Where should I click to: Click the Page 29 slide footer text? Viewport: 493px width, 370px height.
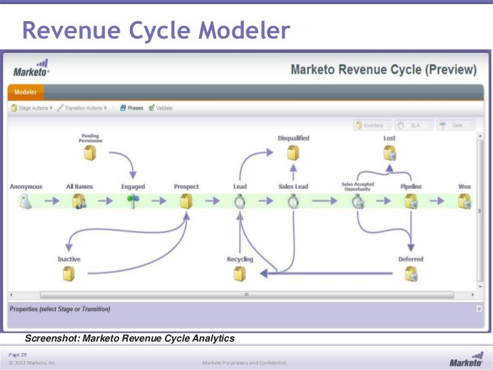tap(18, 354)
